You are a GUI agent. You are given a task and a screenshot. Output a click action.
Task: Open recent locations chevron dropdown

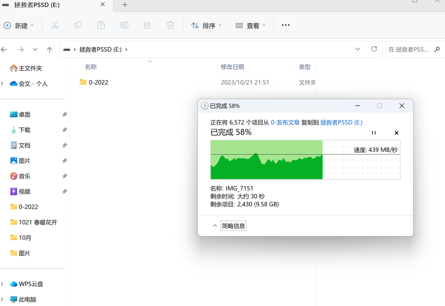(35, 49)
